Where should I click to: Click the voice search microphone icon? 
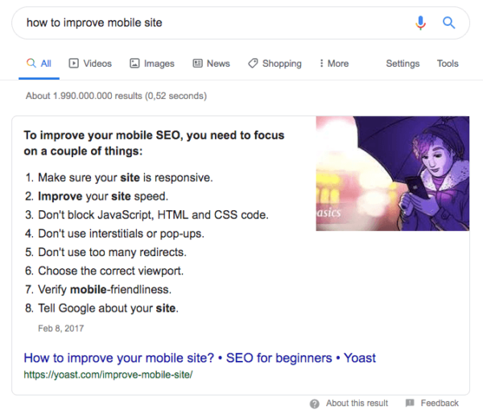click(x=420, y=23)
